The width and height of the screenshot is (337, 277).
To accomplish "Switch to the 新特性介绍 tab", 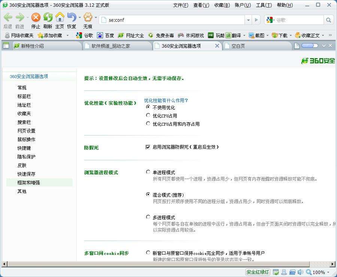I will (x=47, y=46).
